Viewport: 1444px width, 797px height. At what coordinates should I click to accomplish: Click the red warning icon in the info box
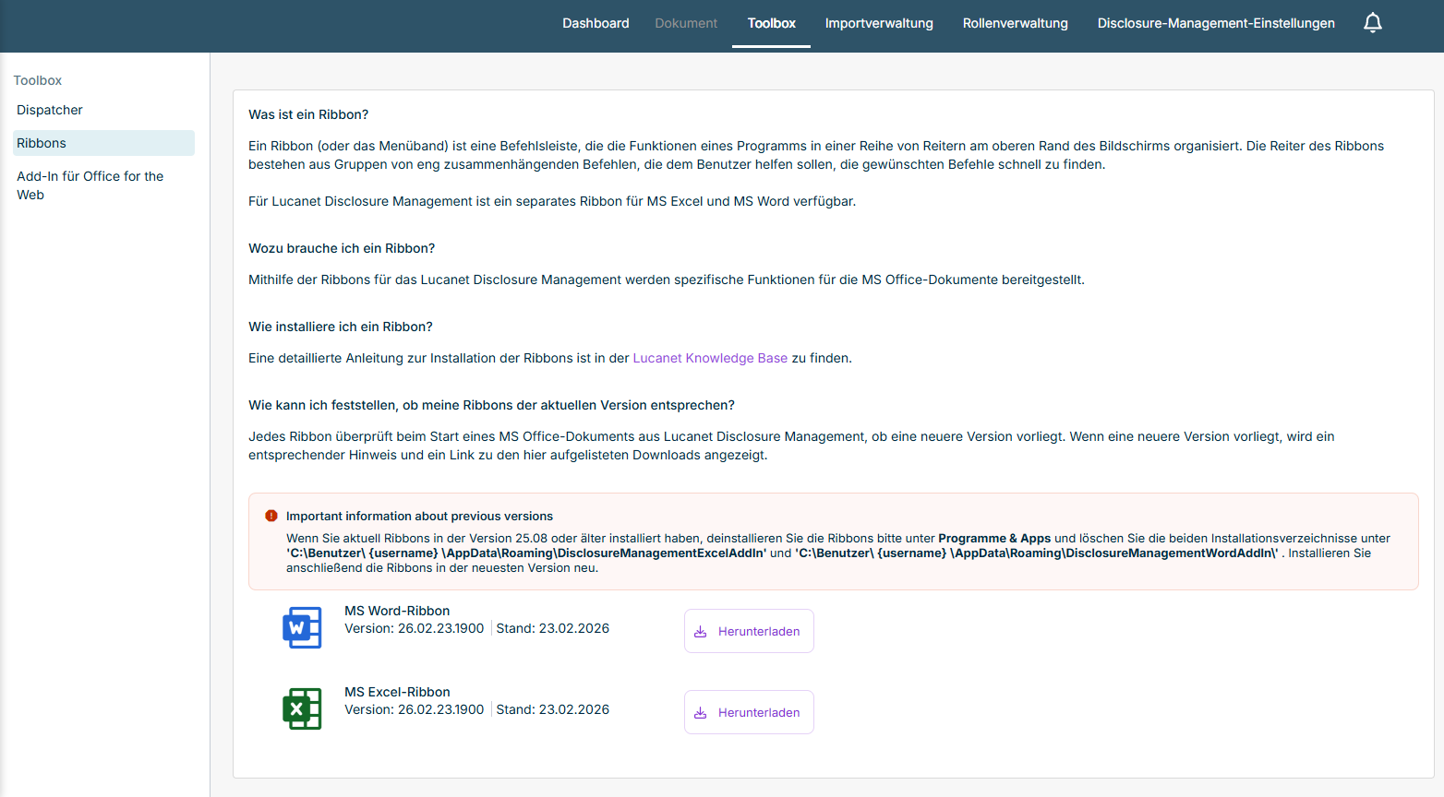pos(271,516)
